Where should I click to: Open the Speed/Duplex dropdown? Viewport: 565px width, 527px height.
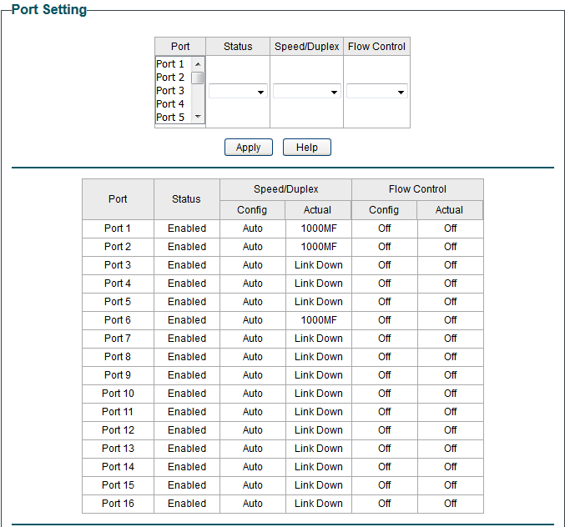306,92
